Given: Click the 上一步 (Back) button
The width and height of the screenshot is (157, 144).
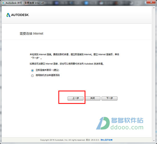Looking at the screenshot, I should click(x=75, y=98).
